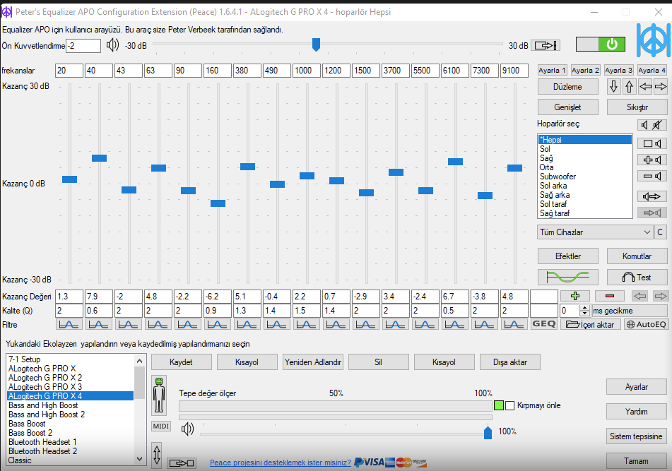Click the C button beside device dropdown

(660, 232)
